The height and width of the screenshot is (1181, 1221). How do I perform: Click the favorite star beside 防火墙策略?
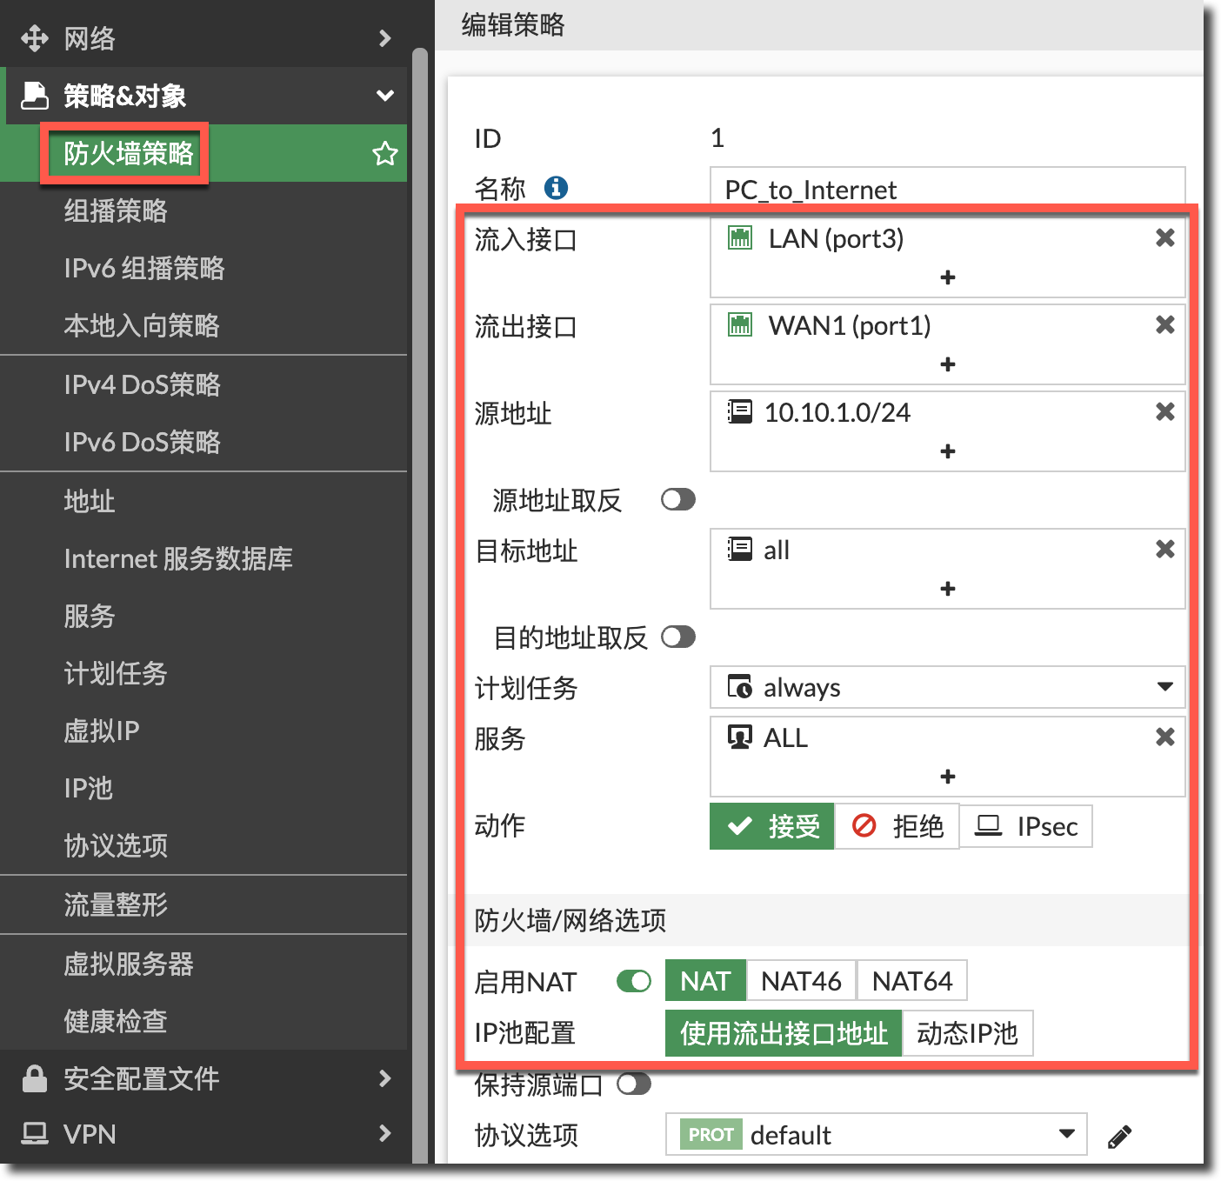tap(384, 154)
